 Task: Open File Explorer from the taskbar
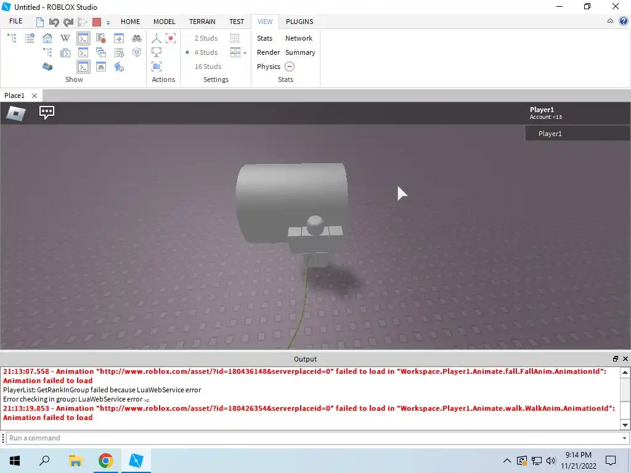coord(75,461)
